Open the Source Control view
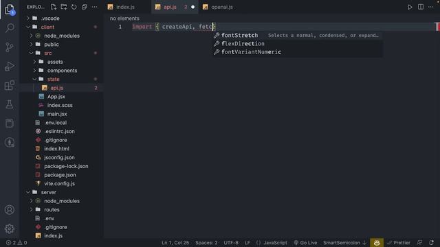Viewport: 440px width, 247px height. pos(10,47)
